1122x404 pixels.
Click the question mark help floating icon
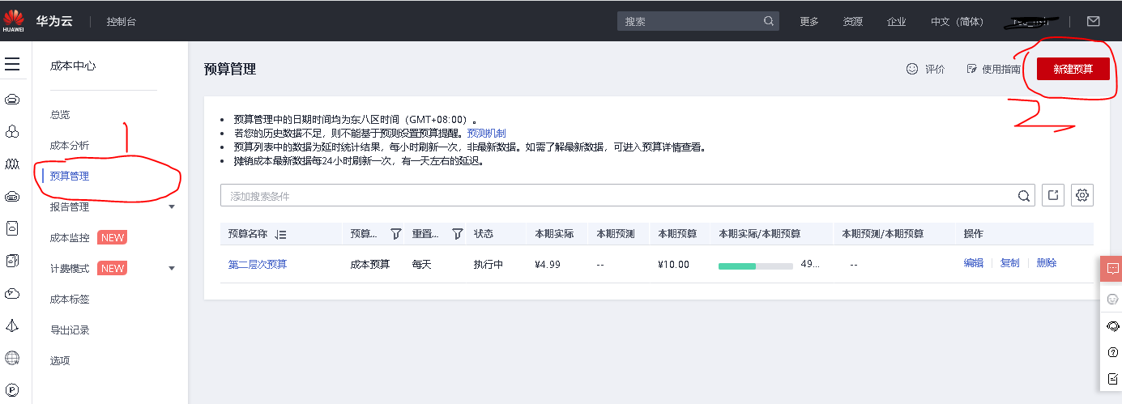pos(1112,352)
